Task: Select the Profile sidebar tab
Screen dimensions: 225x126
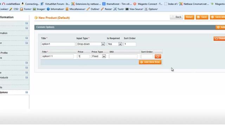Action: tap(14, 53)
